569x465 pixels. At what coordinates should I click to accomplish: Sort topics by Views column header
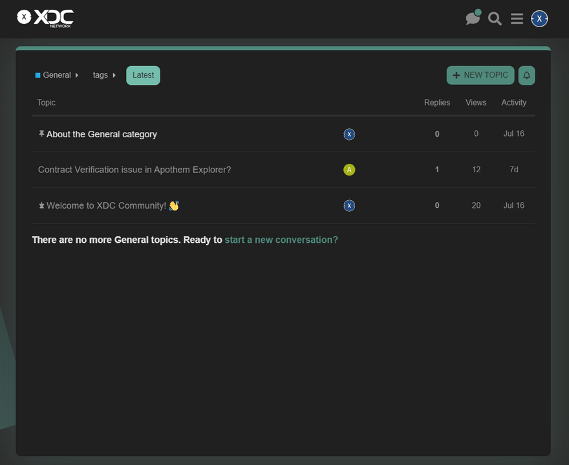[476, 102]
